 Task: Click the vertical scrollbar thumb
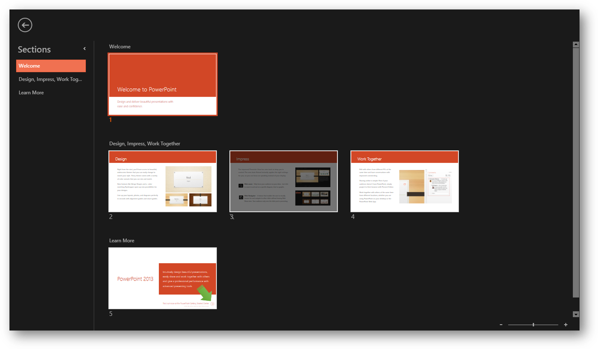pos(576,173)
